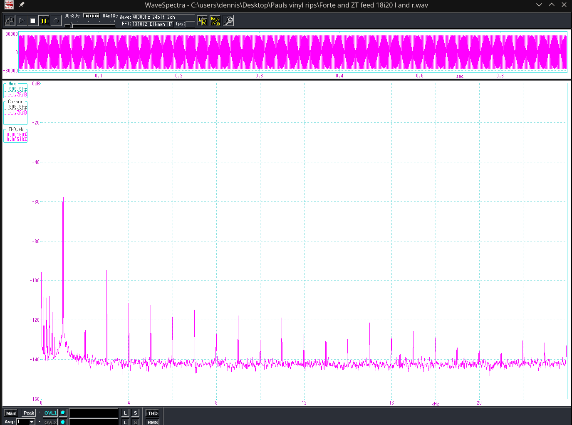Click the cyan color dot beside OVL1
This screenshot has height=425, width=572.
(x=63, y=413)
